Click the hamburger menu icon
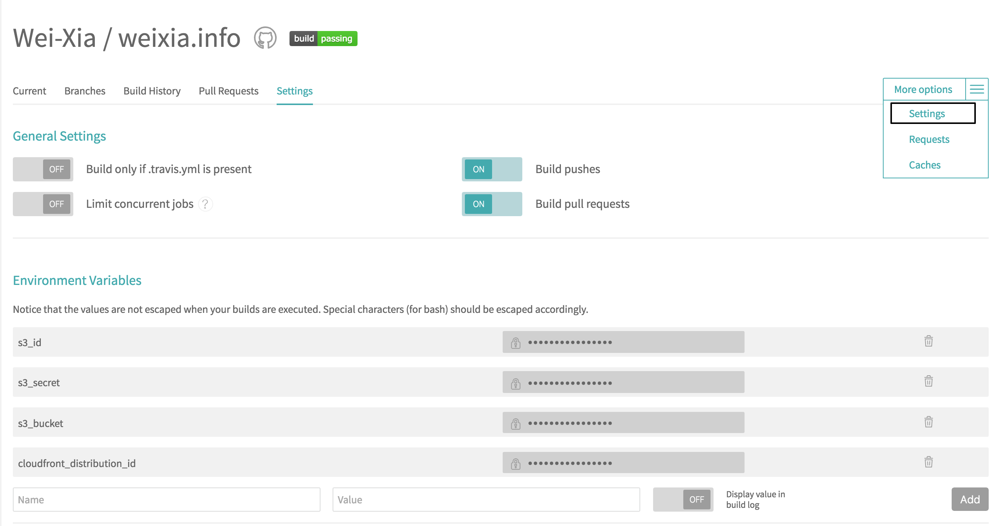 [x=977, y=90]
